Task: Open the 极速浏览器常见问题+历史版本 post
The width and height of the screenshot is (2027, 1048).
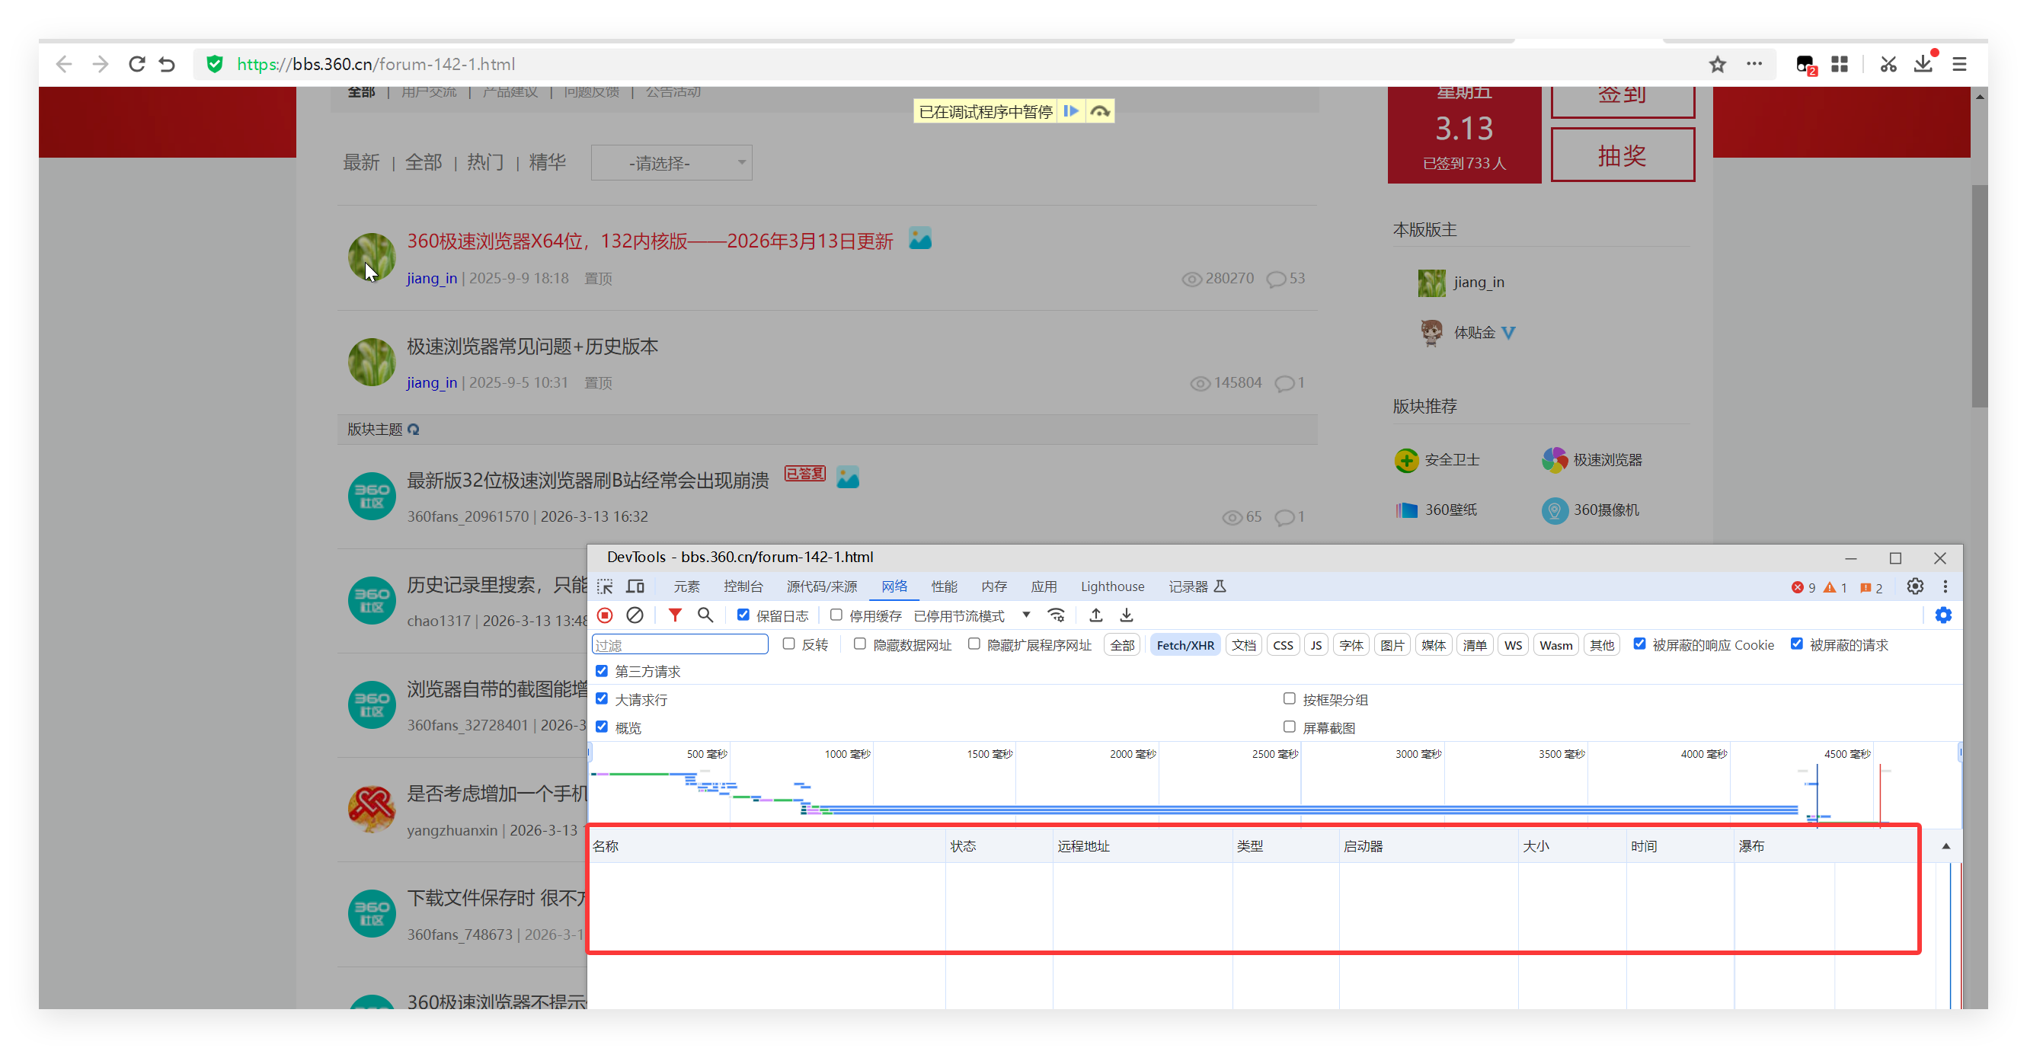Action: pos(532,347)
